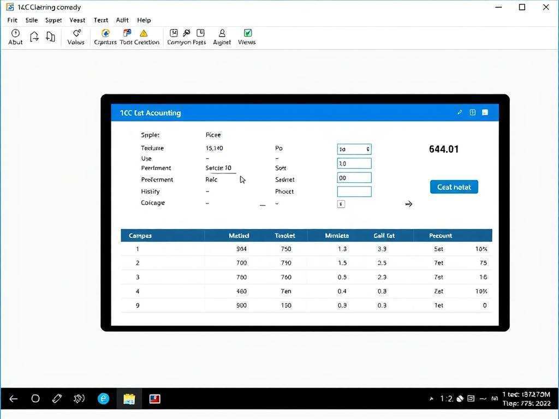Click the green checkmark Views icon

click(247, 34)
